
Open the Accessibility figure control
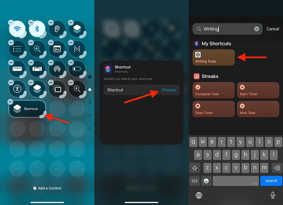pyautogui.click(x=17, y=89)
